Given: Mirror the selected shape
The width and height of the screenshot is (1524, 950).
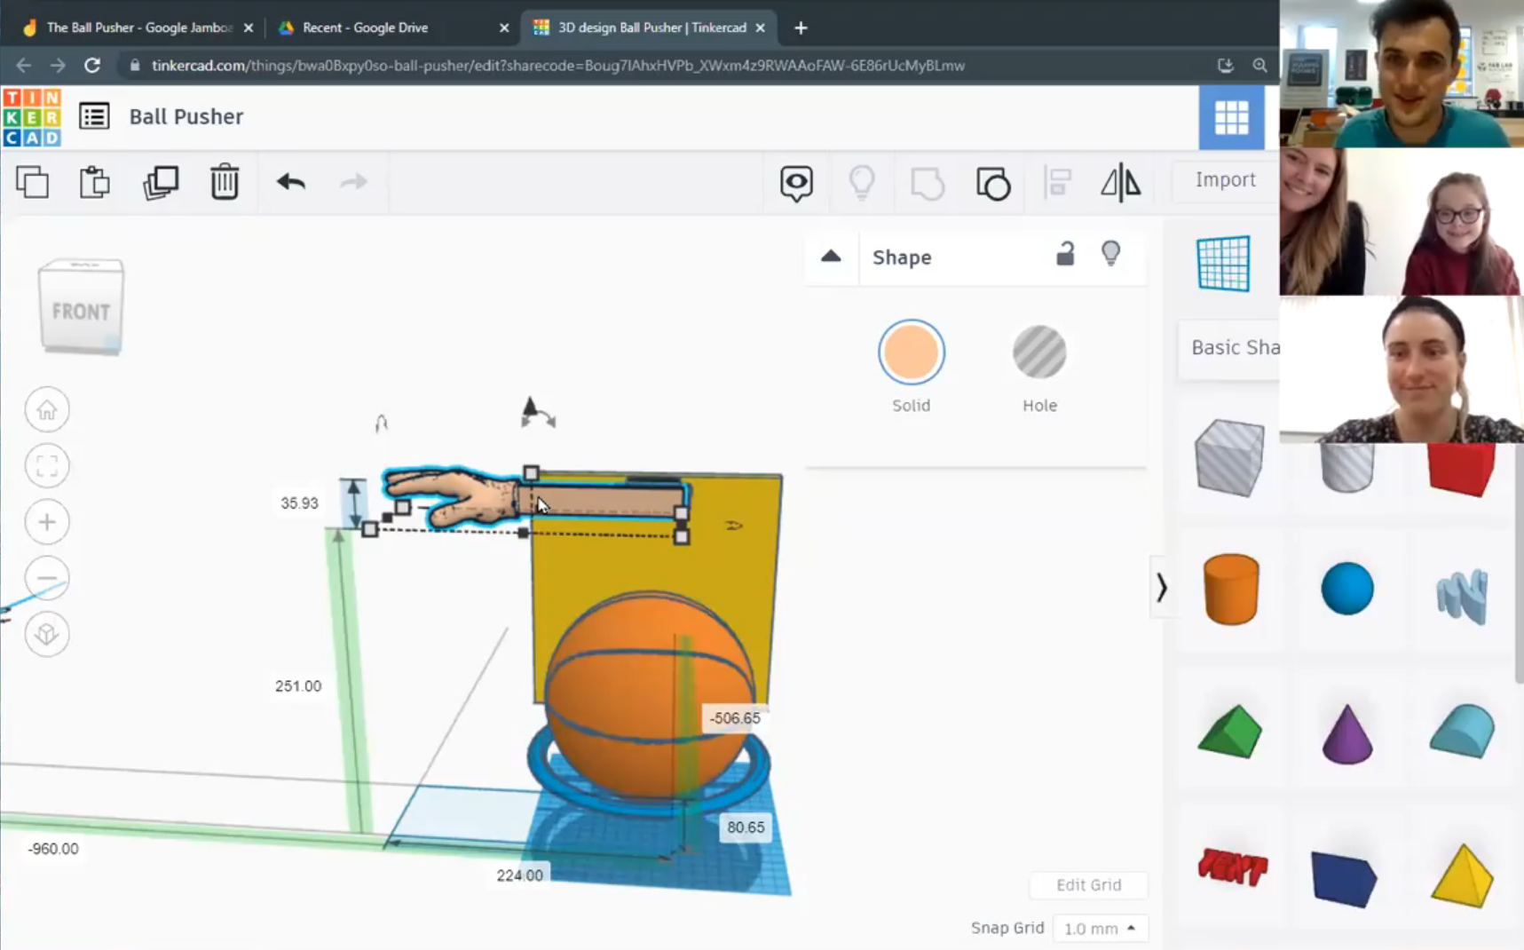Looking at the screenshot, I should (1119, 183).
